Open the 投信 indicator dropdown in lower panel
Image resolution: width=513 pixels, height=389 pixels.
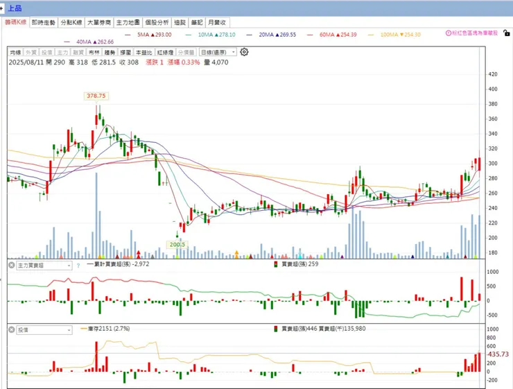pos(44,330)
